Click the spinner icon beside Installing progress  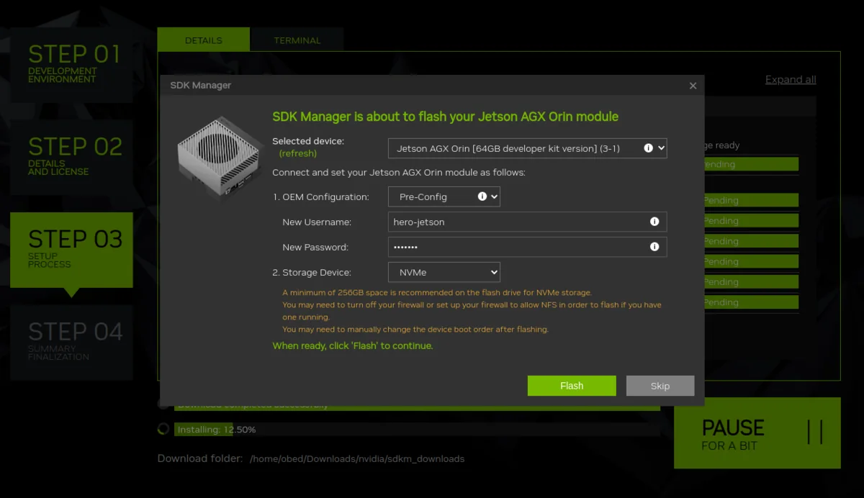[163, 430]
